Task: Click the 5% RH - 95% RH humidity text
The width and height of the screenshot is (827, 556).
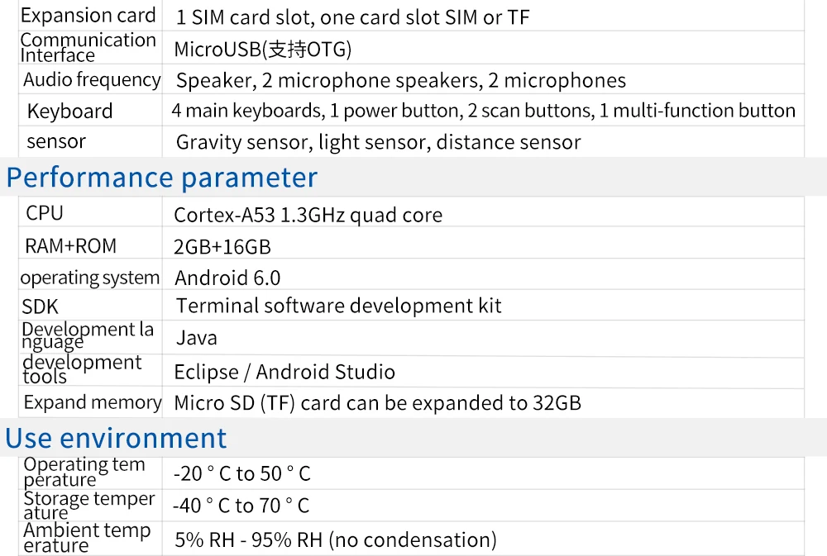Action: click(336, 540)
